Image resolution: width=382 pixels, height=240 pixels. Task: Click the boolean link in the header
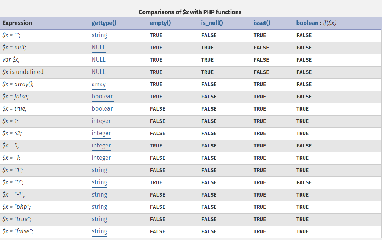point(307,23)
